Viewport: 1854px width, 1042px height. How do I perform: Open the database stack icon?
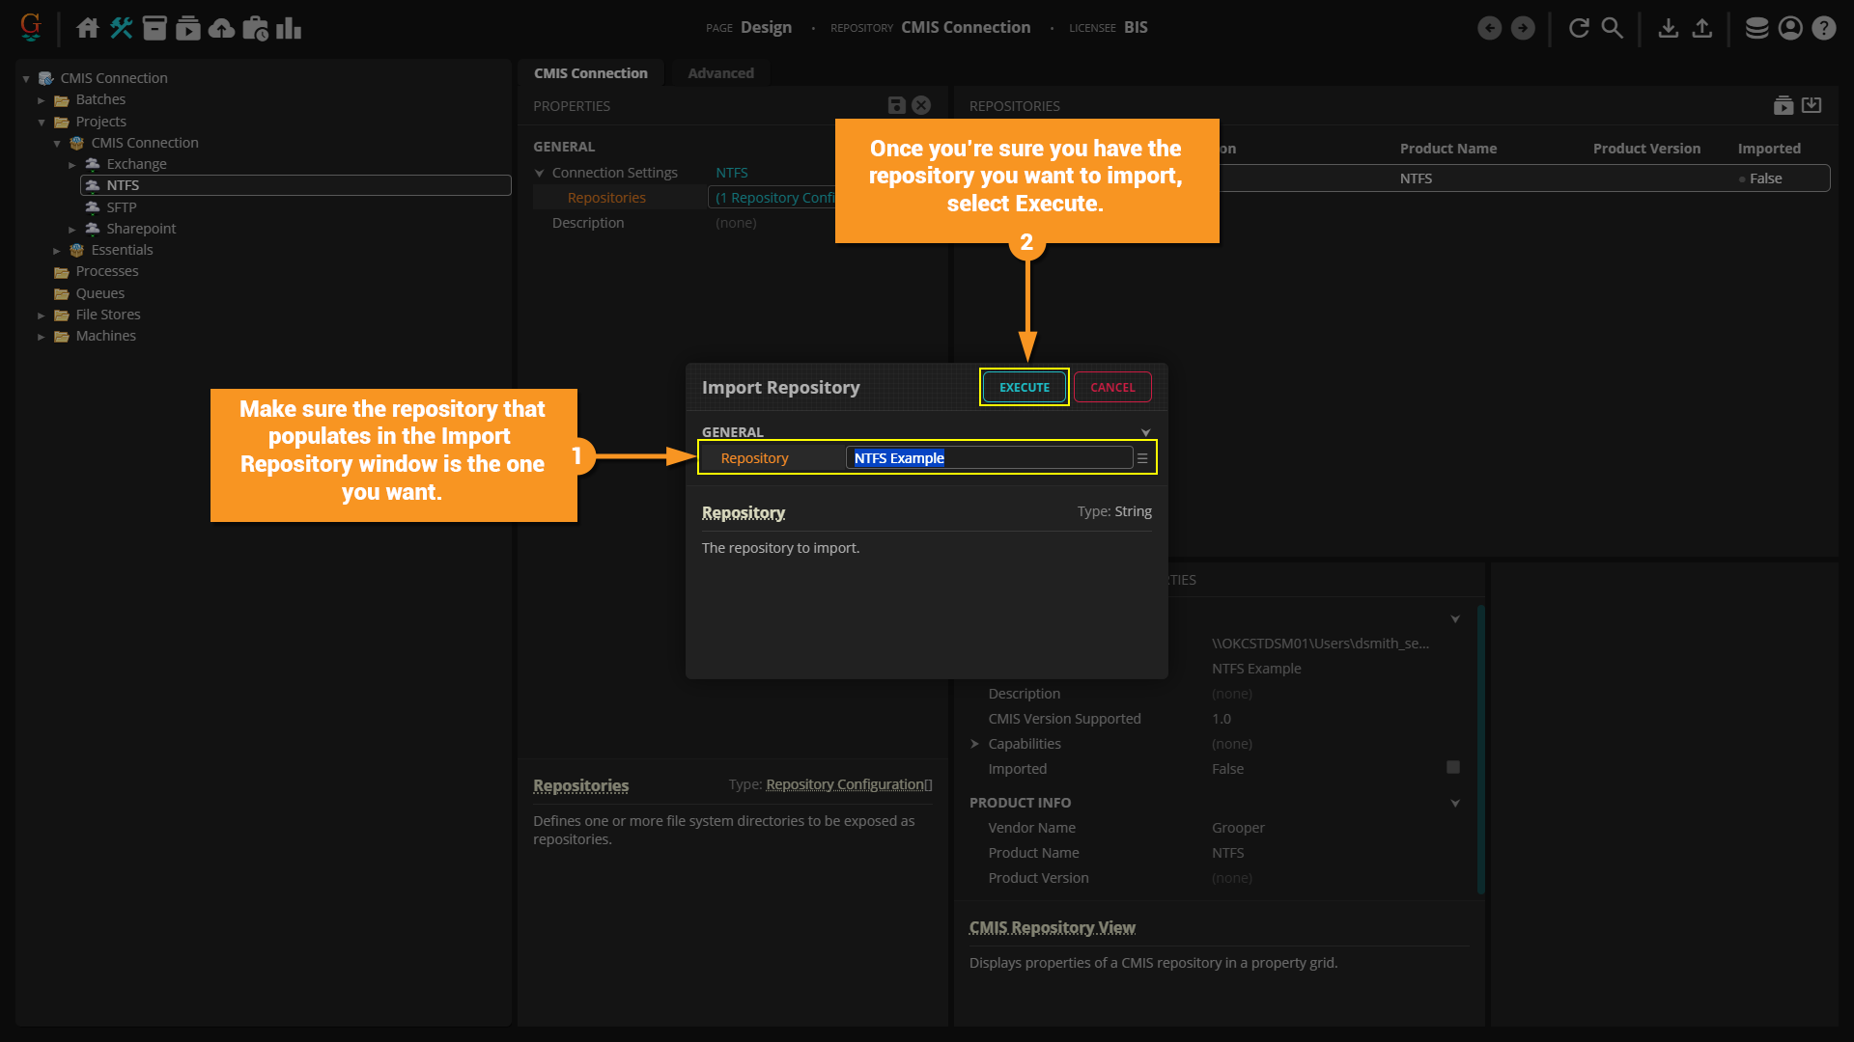point(1756,28)
